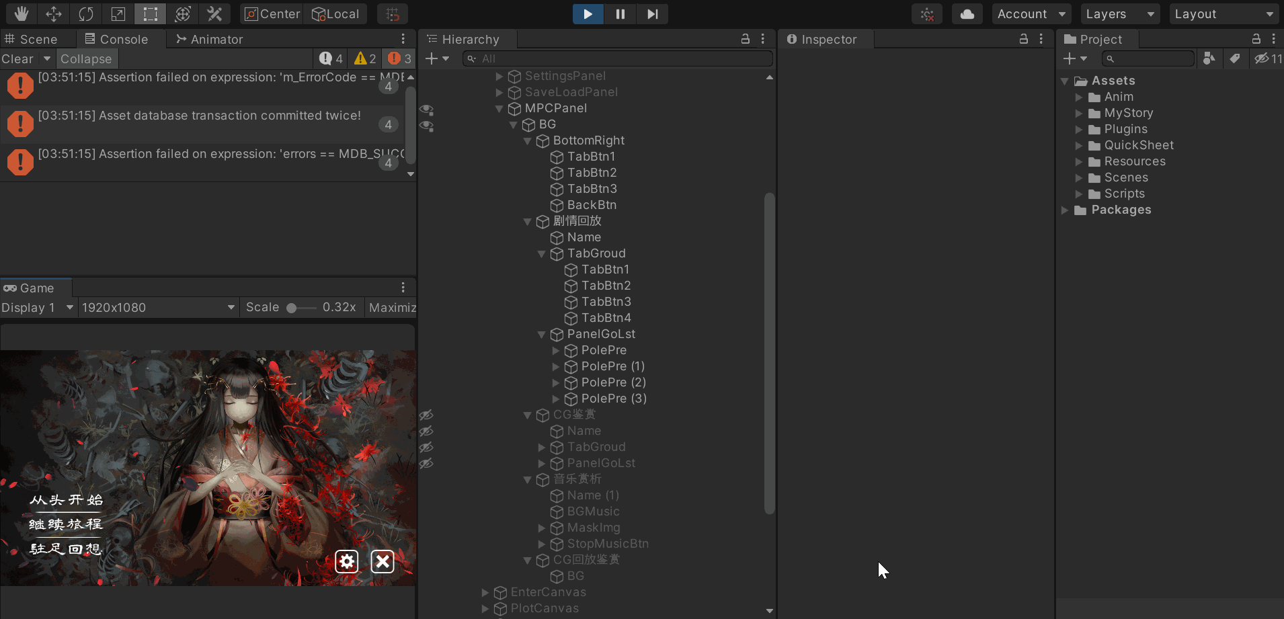Expand the MyStory folder
The height and width of the screenshot is (619, 1284).
click(1079, 113)
